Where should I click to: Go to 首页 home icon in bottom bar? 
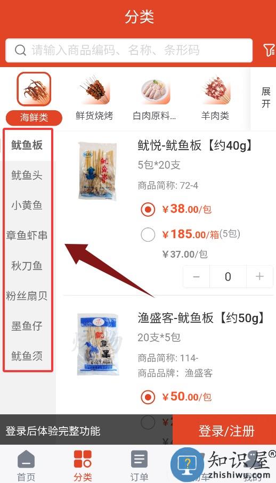pyautogui.click(x=26, y=460)
